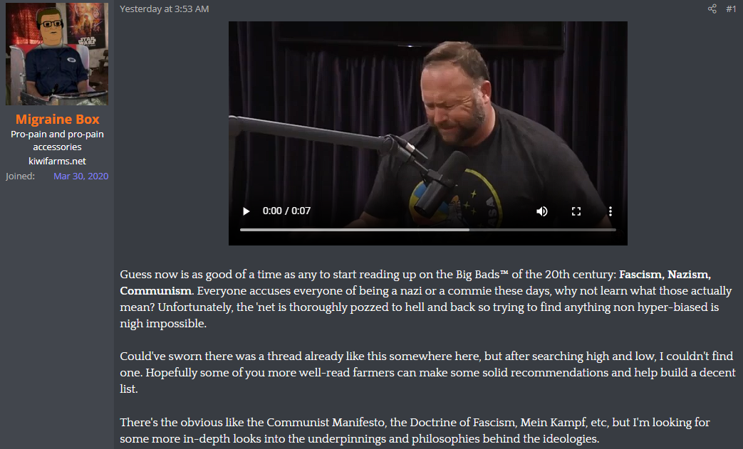This screenshot has width=743, height=449.
Task: Click the video time display 0:00 / 0:07
Action: (x=286, y=211)
